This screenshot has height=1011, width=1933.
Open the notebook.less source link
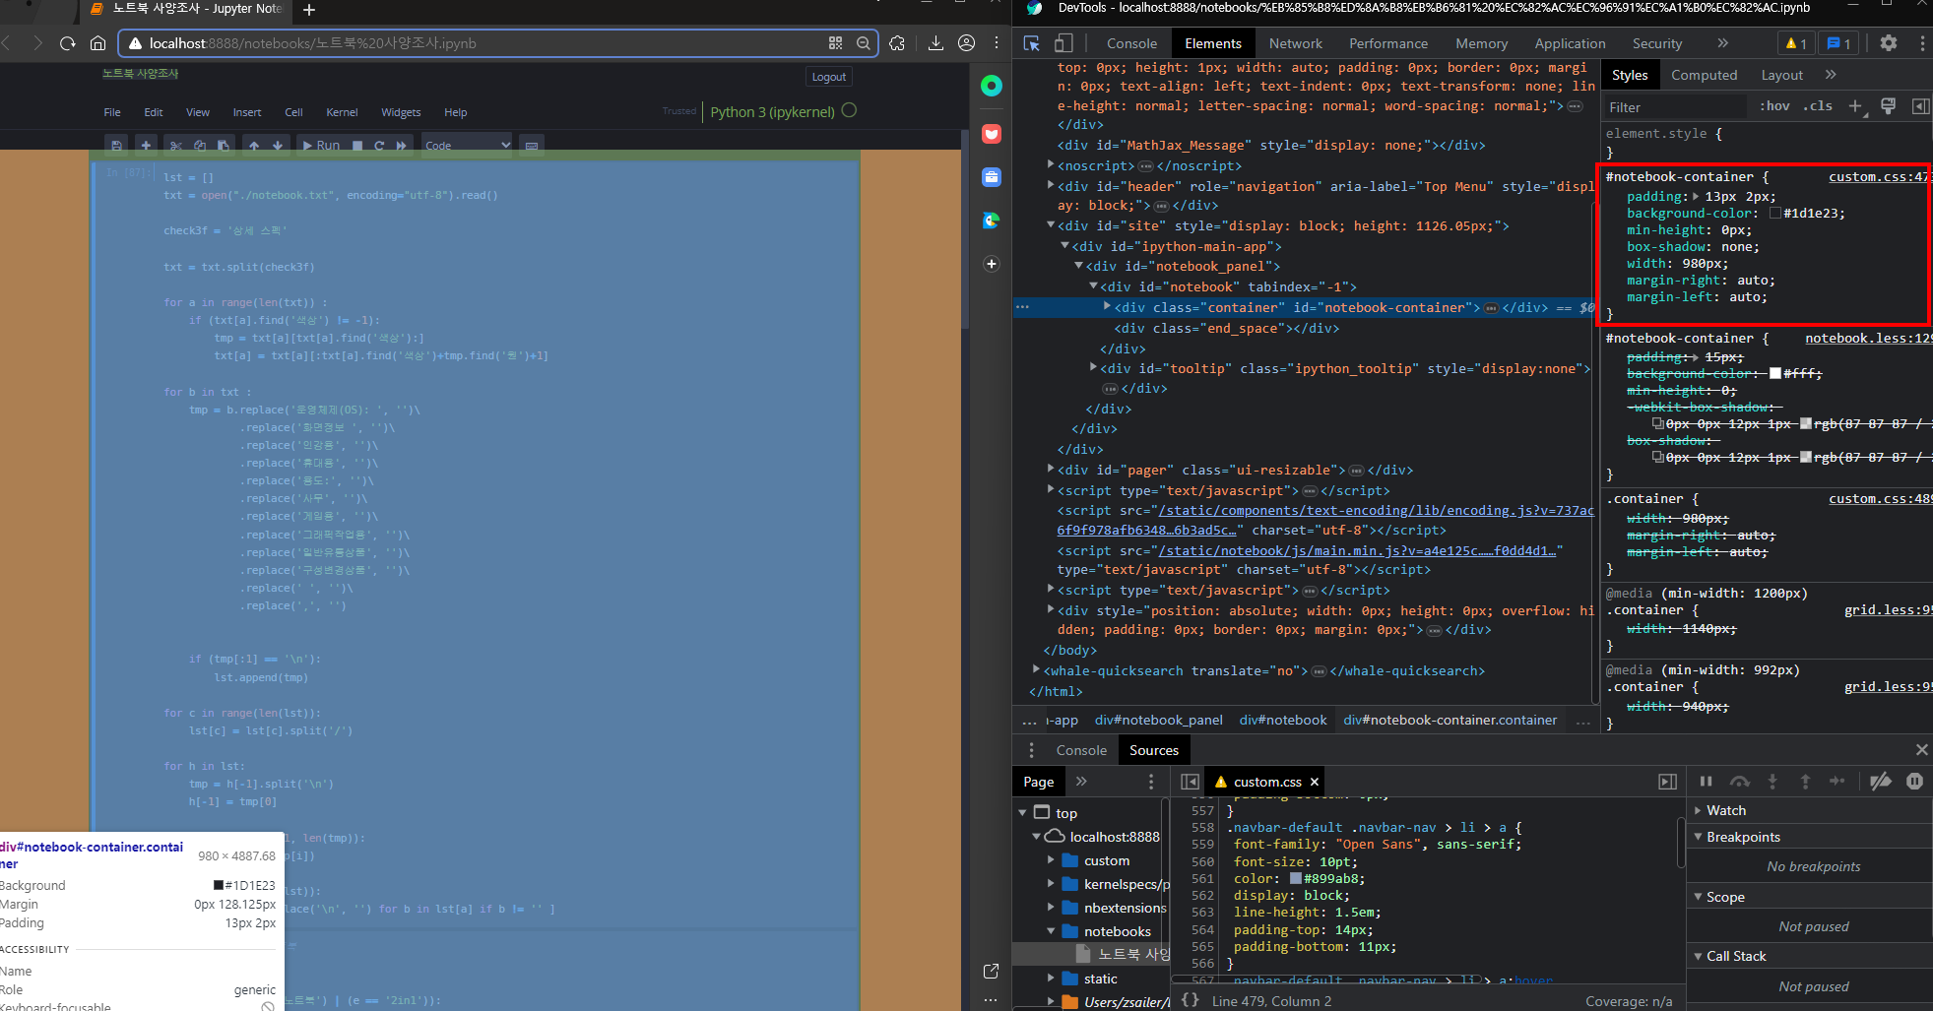point(1868,339)
